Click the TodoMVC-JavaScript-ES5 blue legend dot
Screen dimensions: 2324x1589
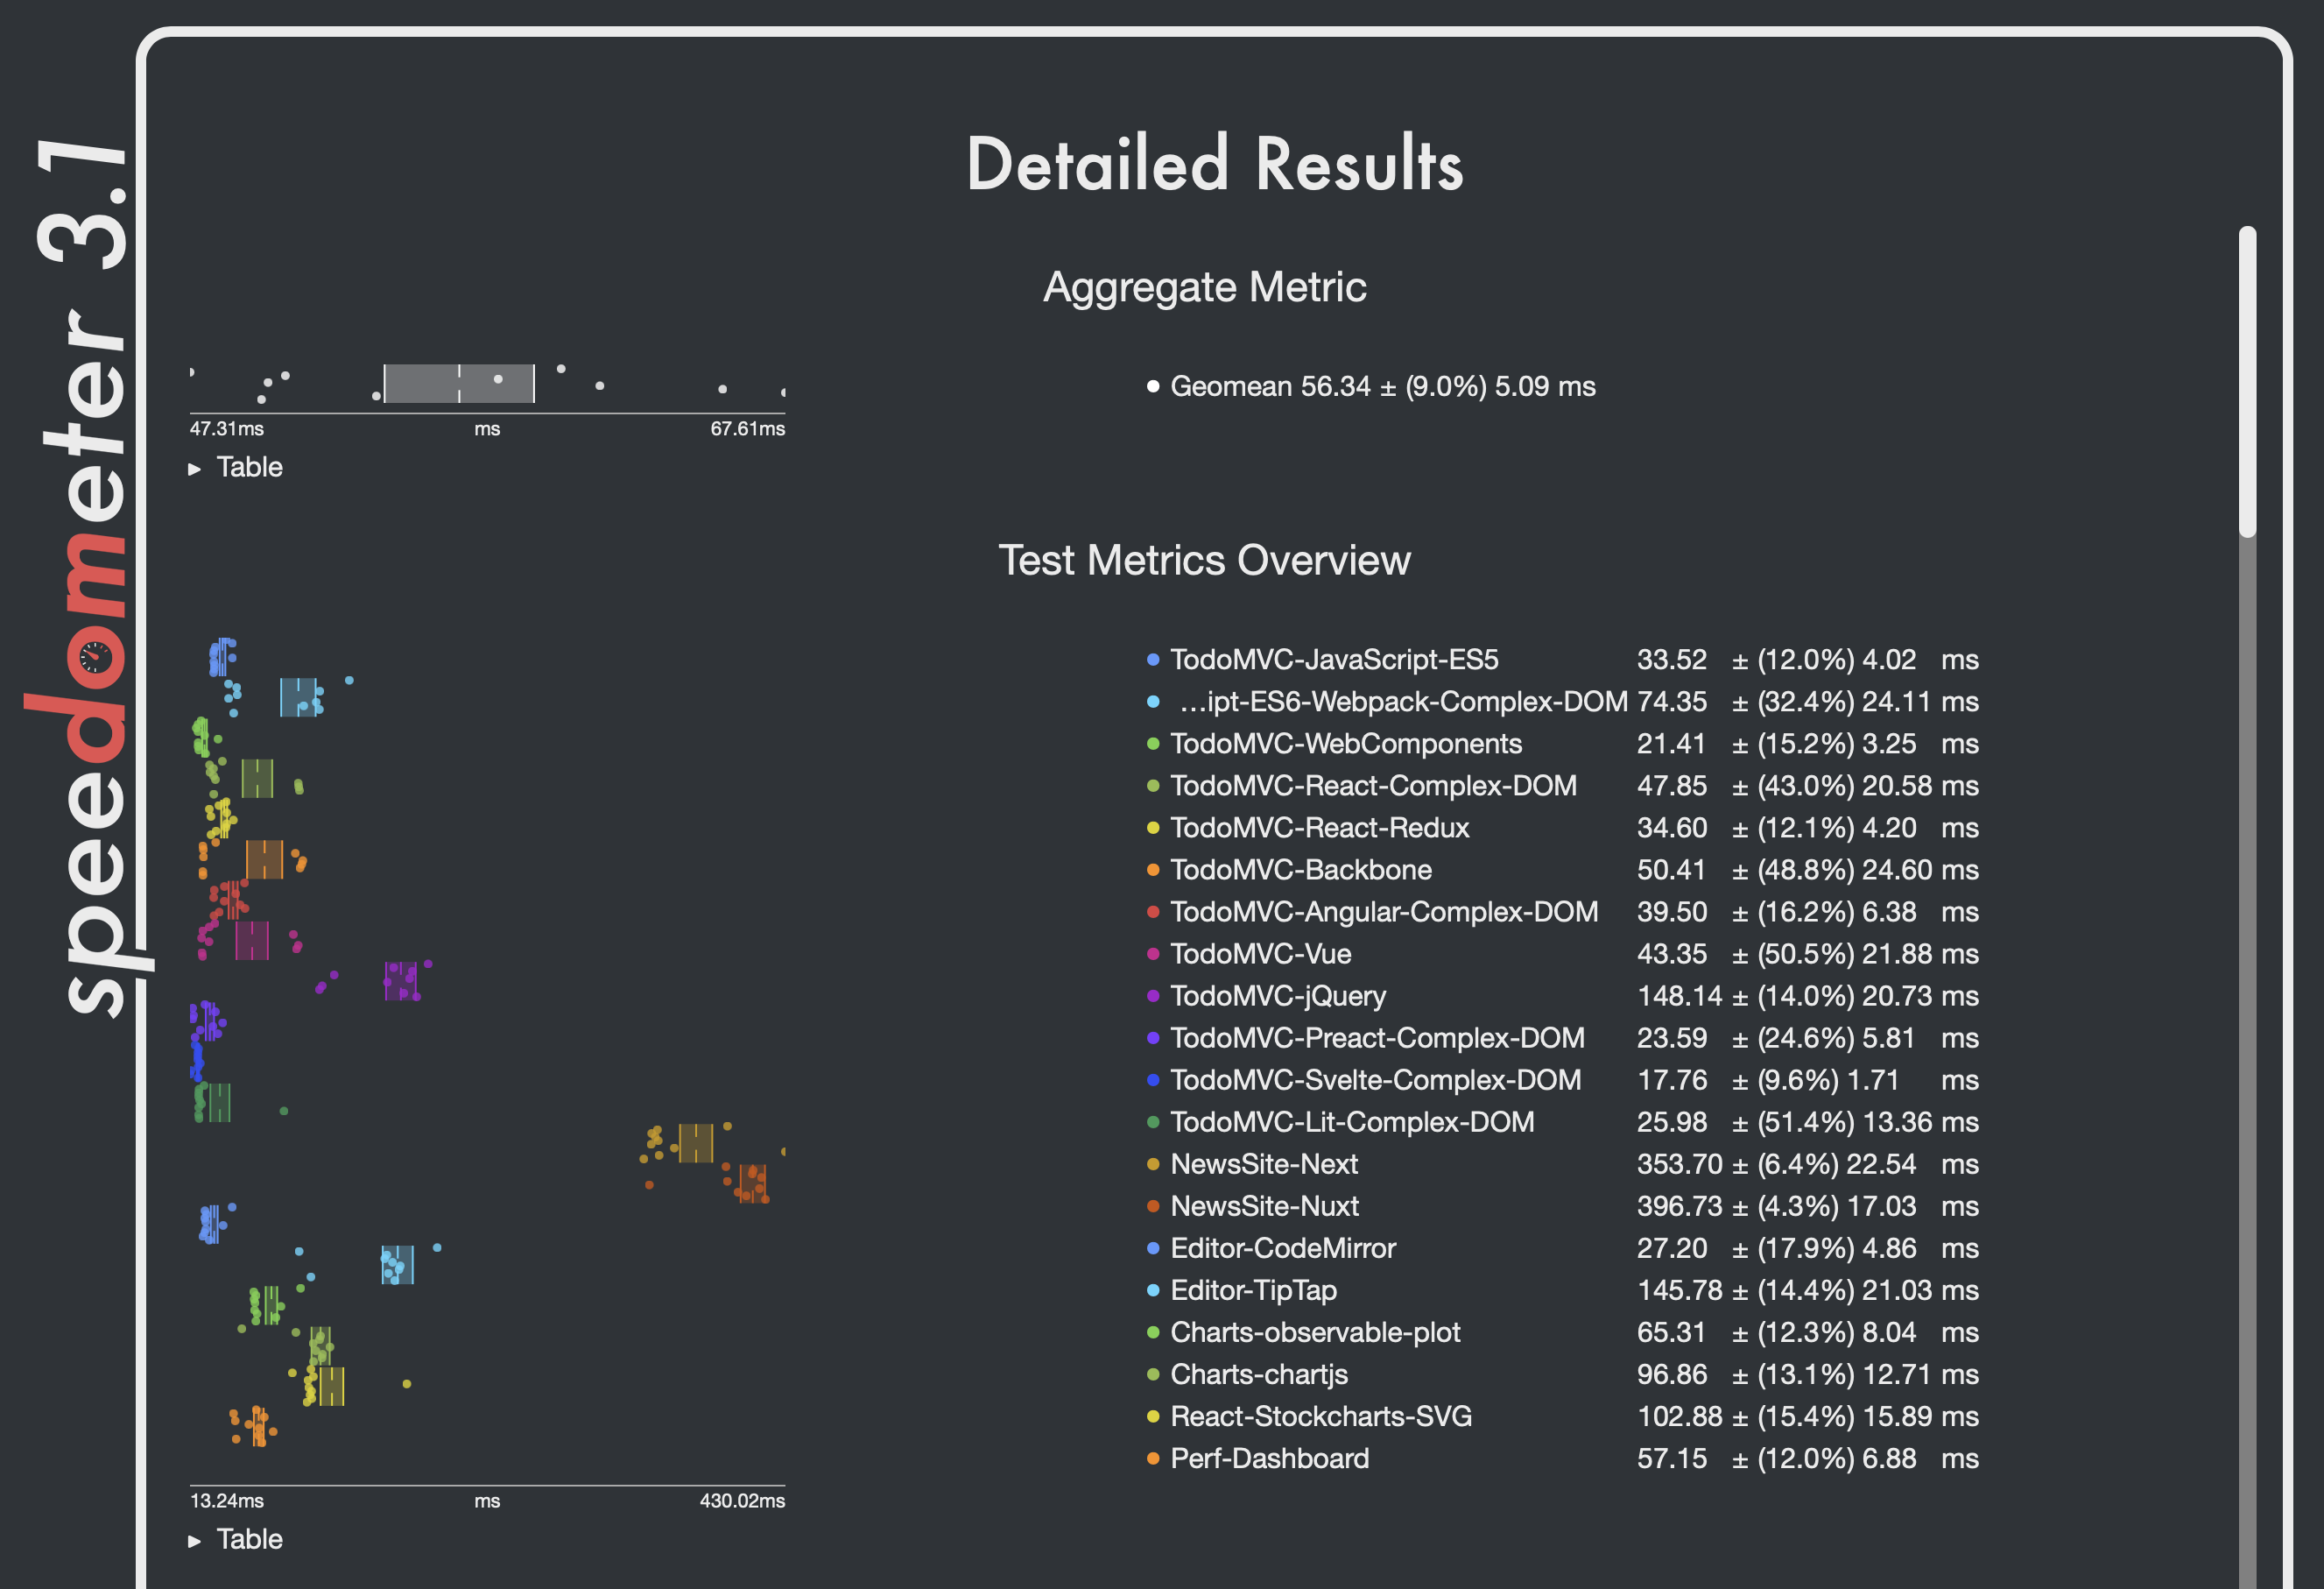pos(1153,660)
